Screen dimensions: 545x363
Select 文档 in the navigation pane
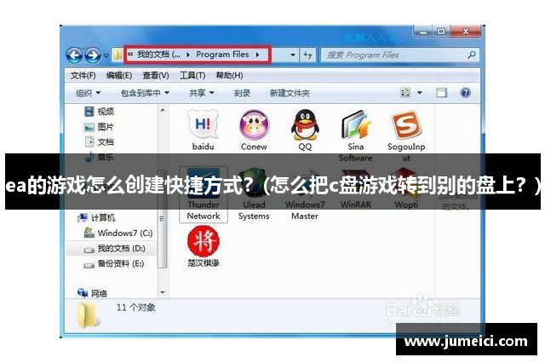point(100,141)
